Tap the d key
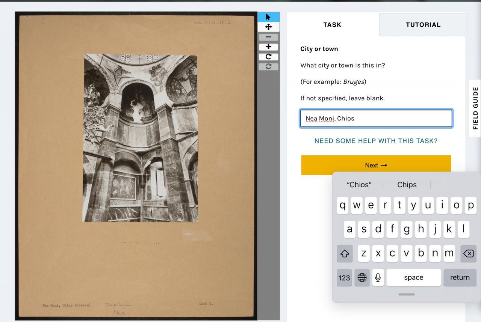 pos(378,229)
